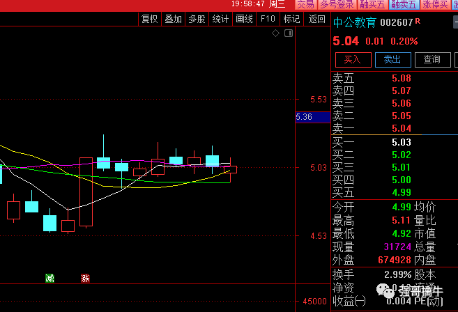Image resolution: width=458 pixels, height=312 pixels.
Task: Select the 卖四 price 5.07
Action: pos(402,91)
